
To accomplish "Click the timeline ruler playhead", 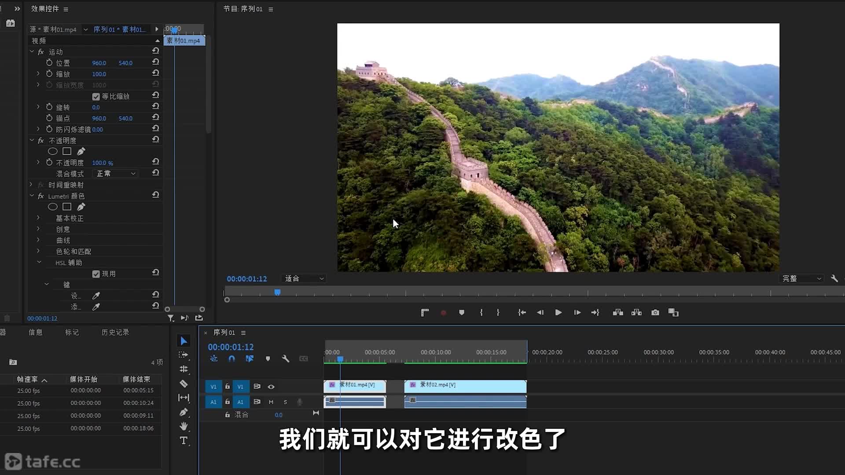I will (x=340, y=359).
